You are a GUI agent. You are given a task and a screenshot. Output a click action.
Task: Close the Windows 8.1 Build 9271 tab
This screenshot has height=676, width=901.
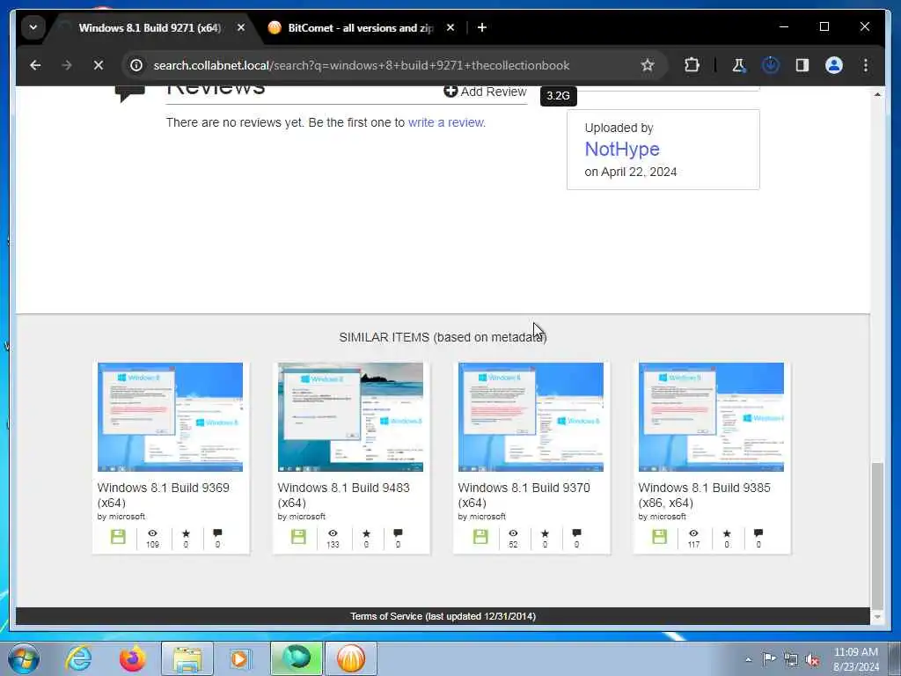241,27
